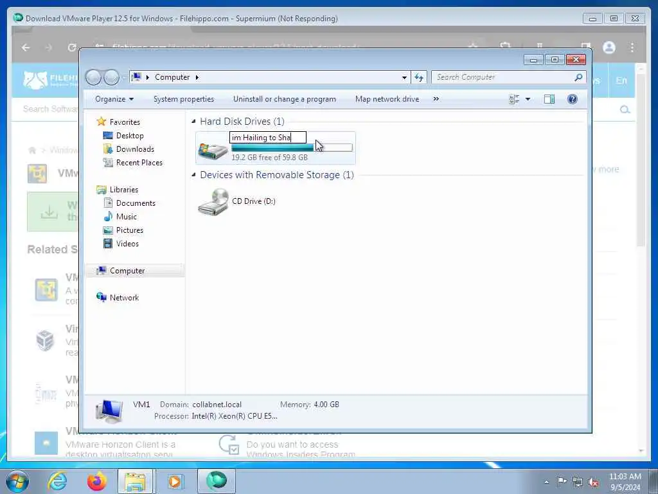Show more toolbar commands via double chevron
This screenshot has height=494, width=658.
[x=436, y=99]
